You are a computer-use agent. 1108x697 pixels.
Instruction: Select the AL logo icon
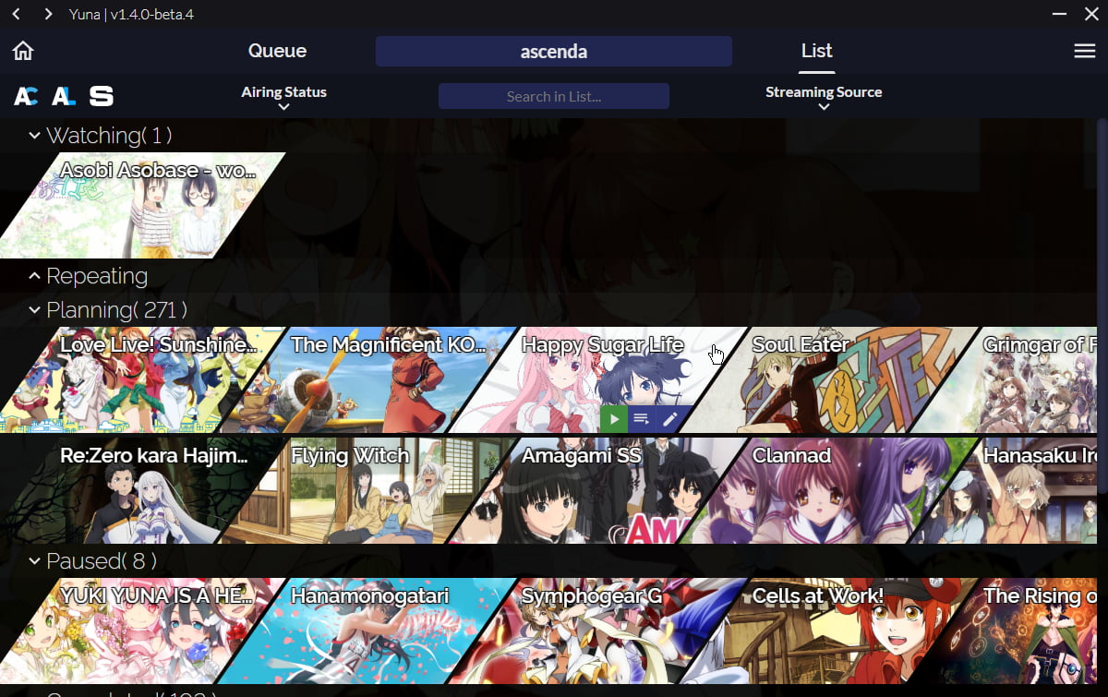point(63,96)
